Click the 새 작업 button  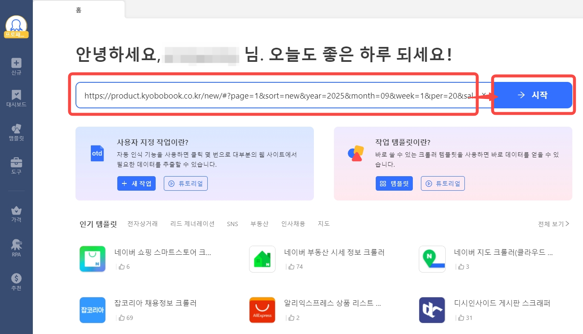(136, 183)
